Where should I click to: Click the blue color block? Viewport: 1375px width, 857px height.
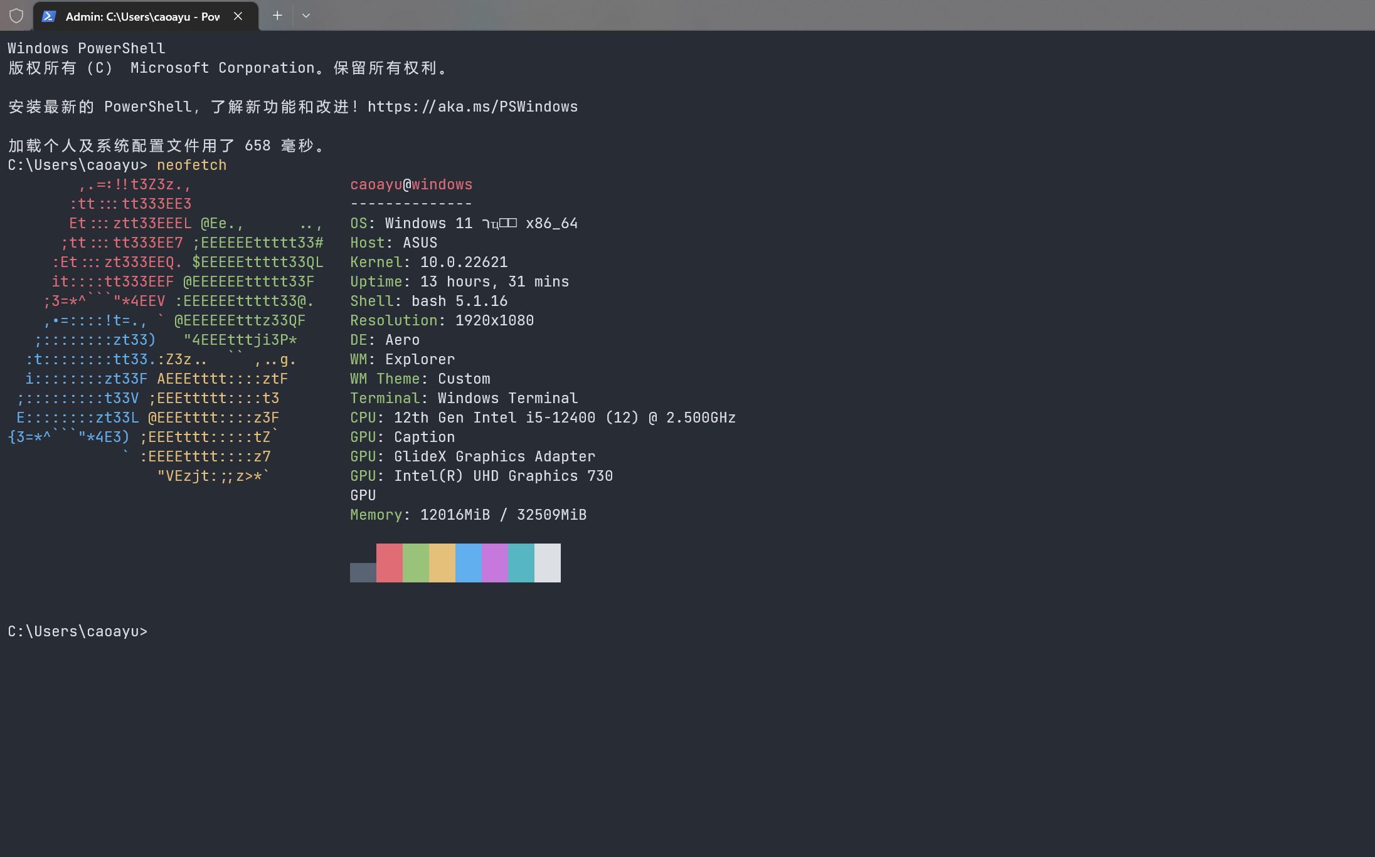(x=469, y=563)
